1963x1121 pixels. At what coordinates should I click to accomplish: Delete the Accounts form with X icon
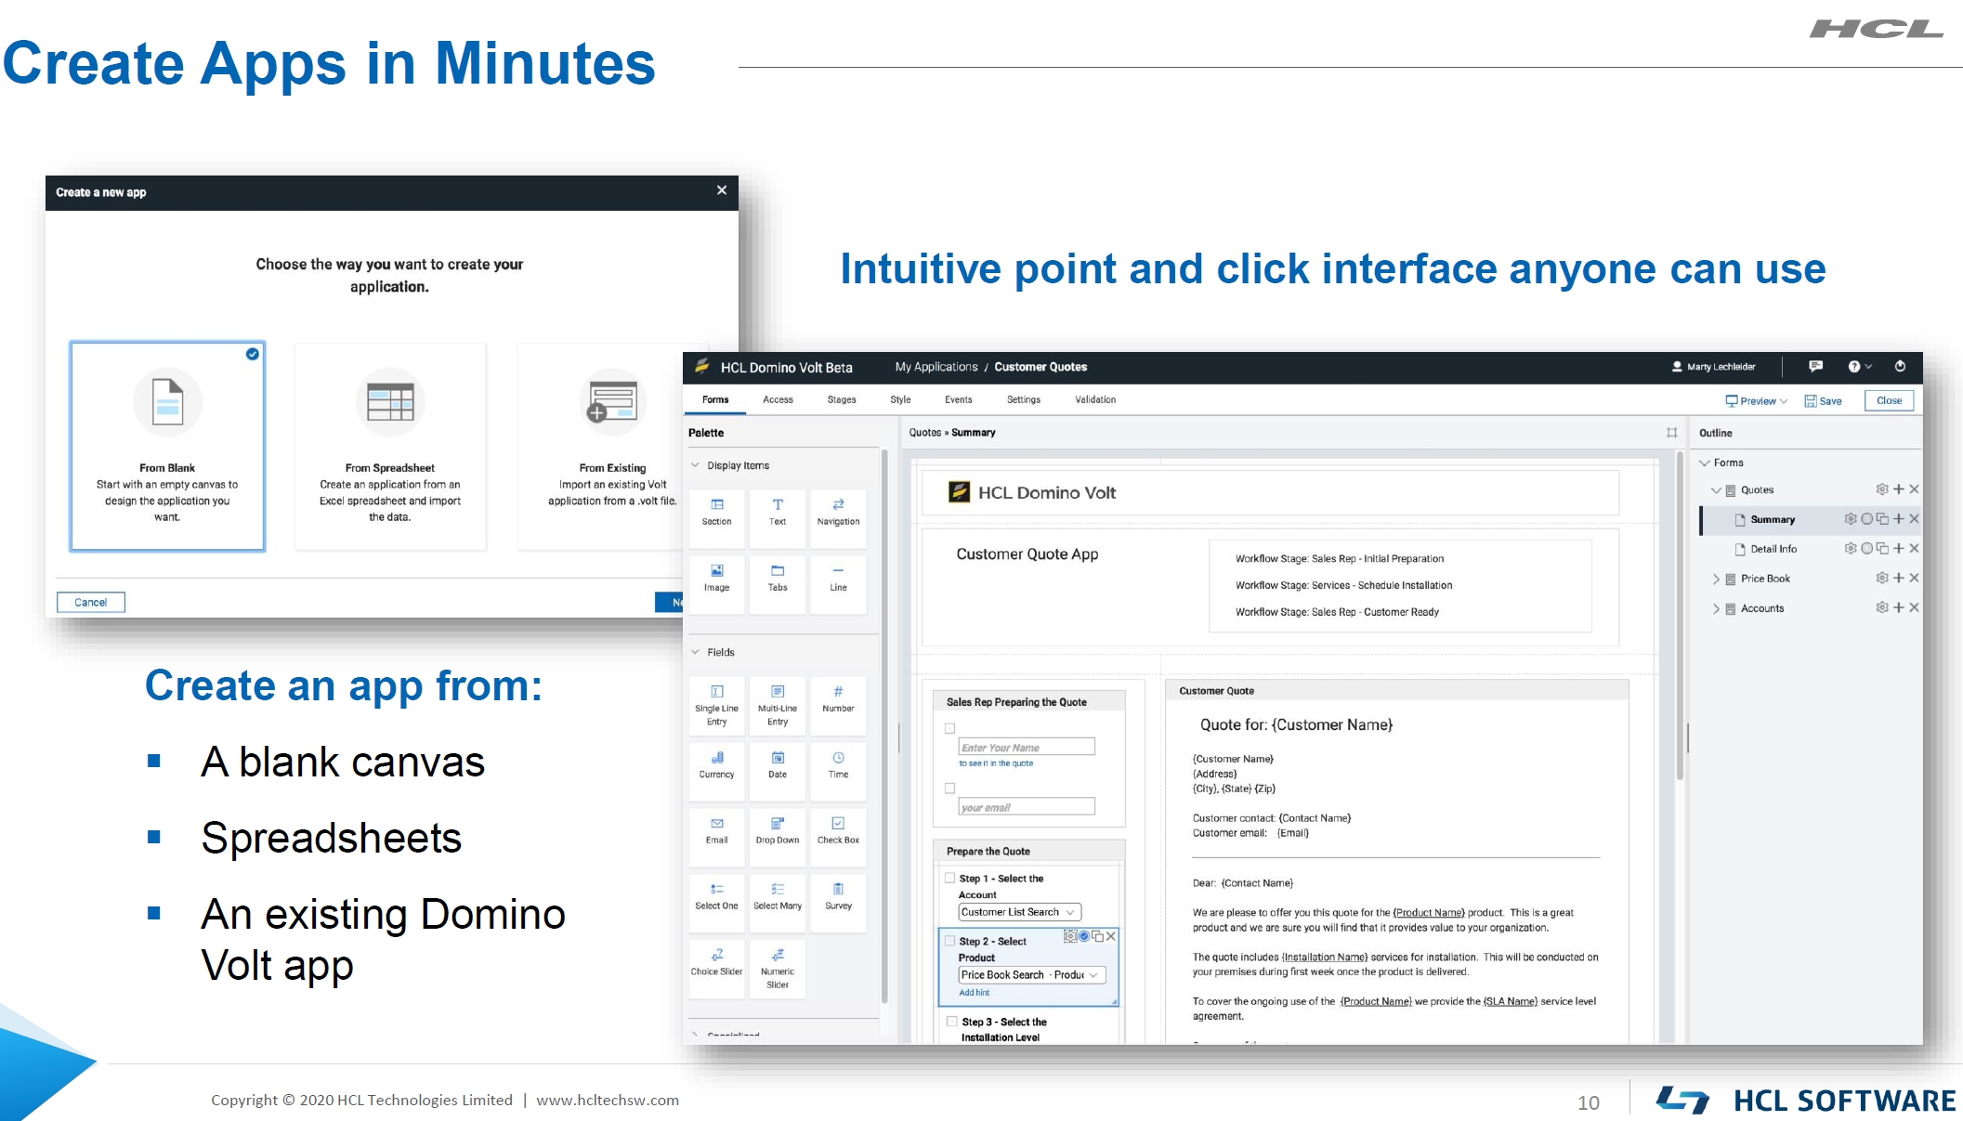(x=1914, y=607)
